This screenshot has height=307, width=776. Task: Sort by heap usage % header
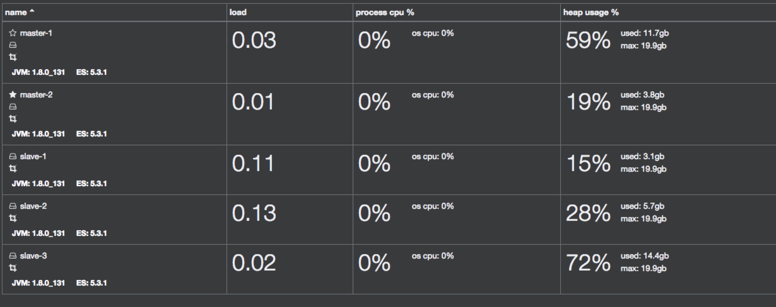pos(591,13)
